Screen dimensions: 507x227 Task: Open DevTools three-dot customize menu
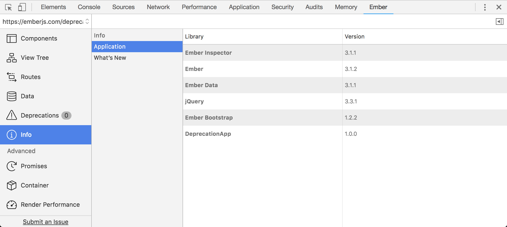coord(485,7)
